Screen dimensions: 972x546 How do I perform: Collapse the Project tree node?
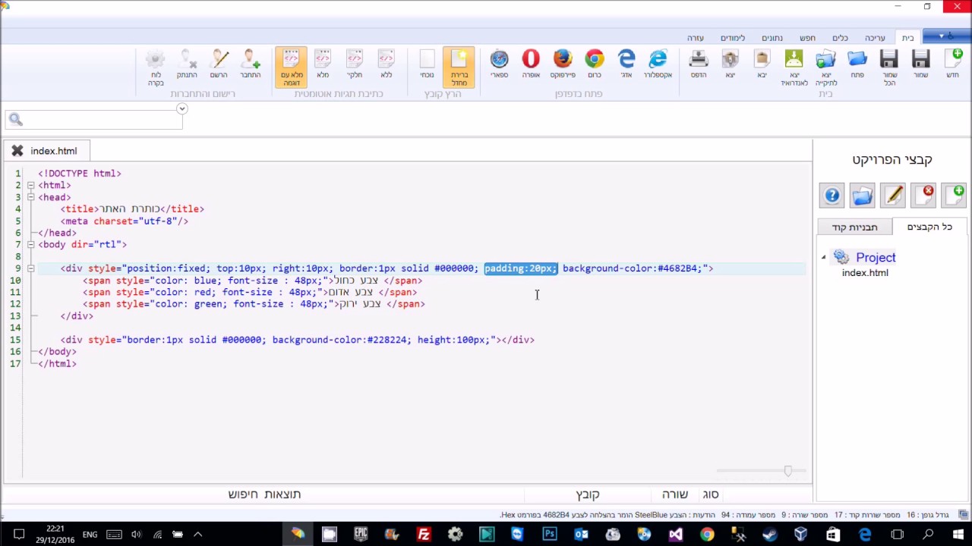[824, 258]
